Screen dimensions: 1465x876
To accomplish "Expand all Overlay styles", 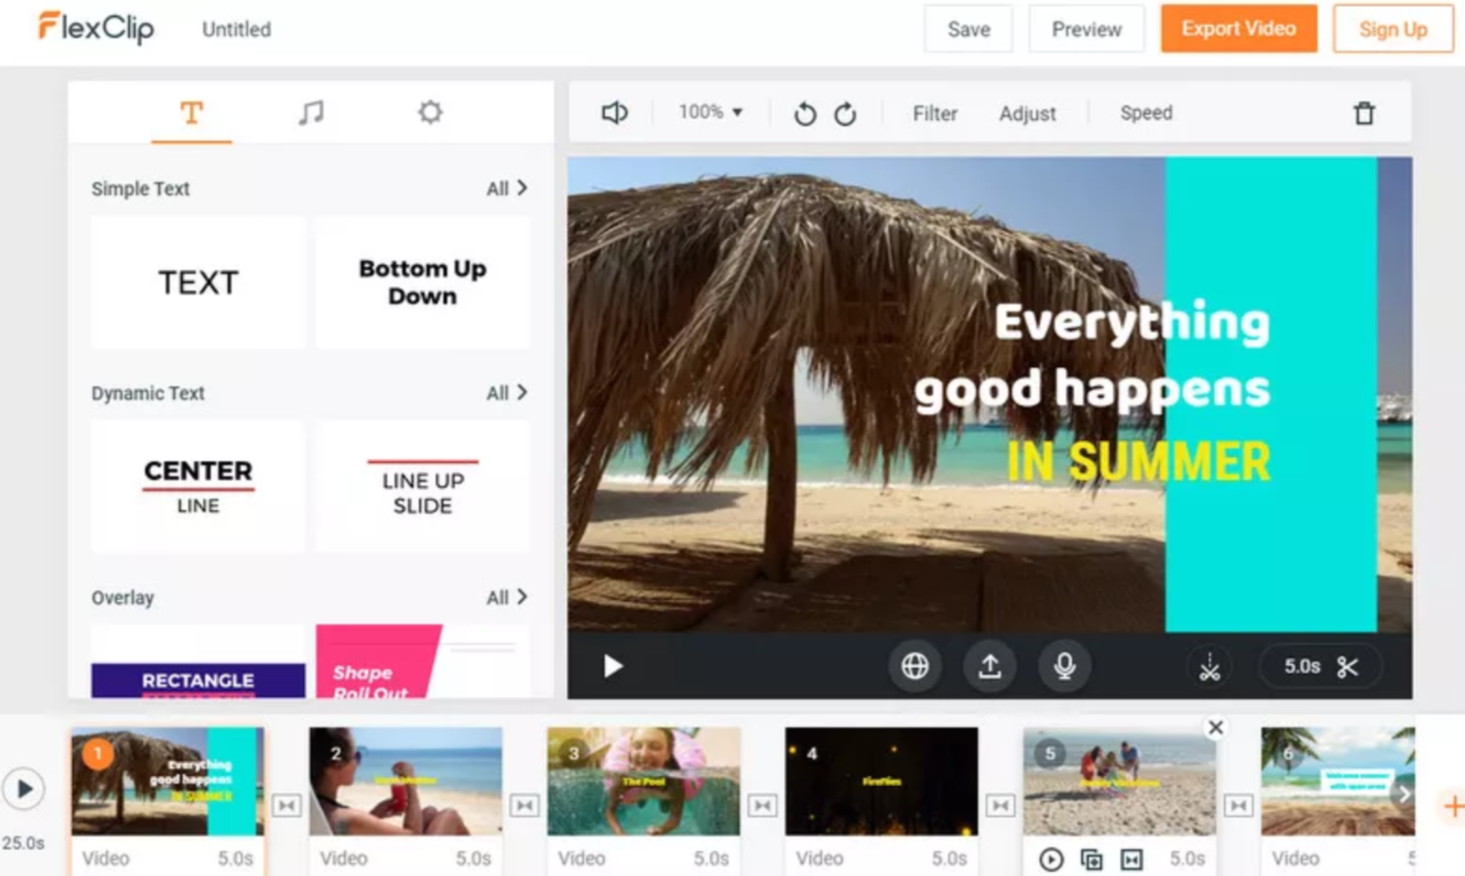I will (x=506, y=597).
